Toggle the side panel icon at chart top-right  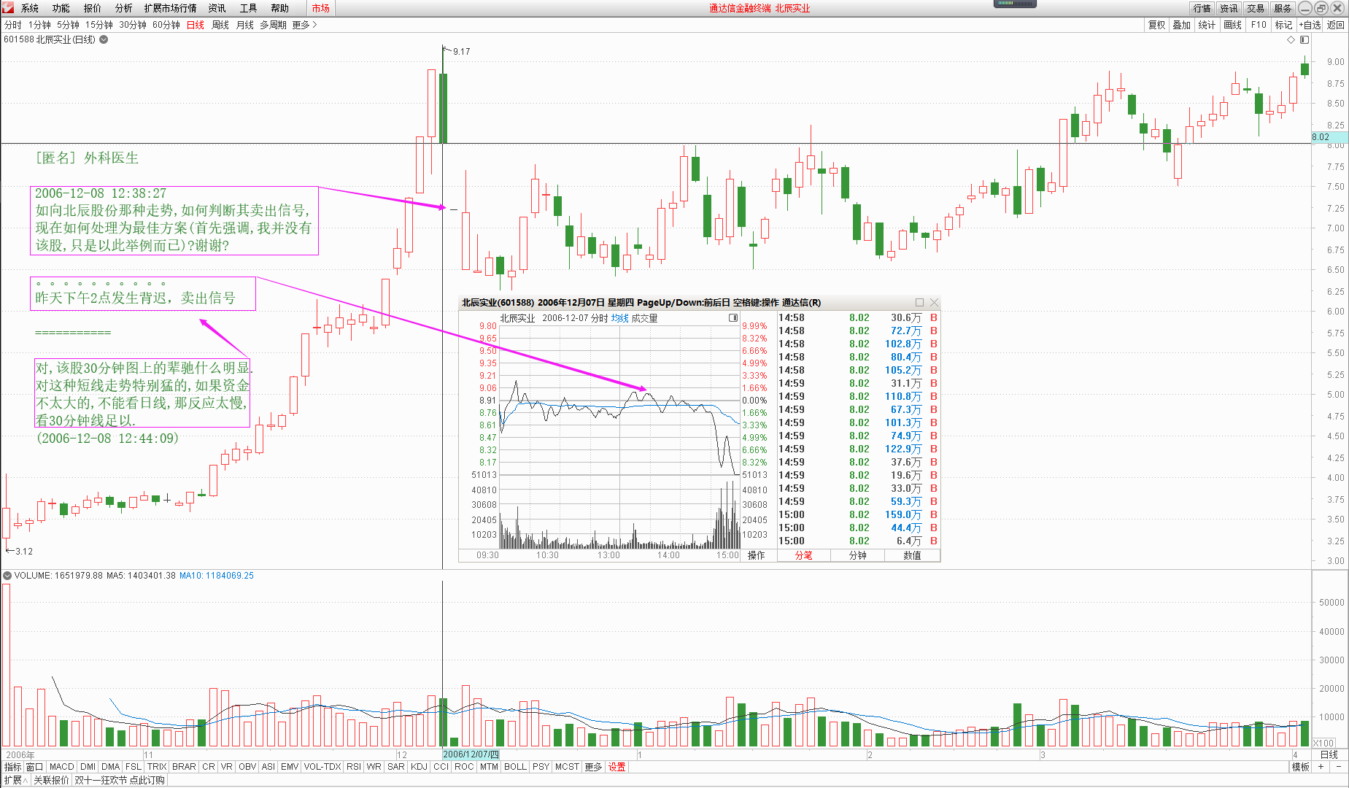tap(1304, 39)
